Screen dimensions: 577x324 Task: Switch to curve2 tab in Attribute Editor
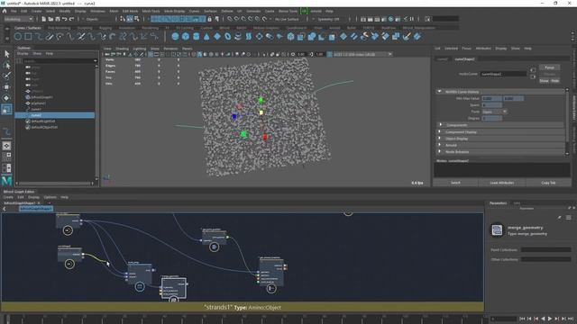[443, 58]
